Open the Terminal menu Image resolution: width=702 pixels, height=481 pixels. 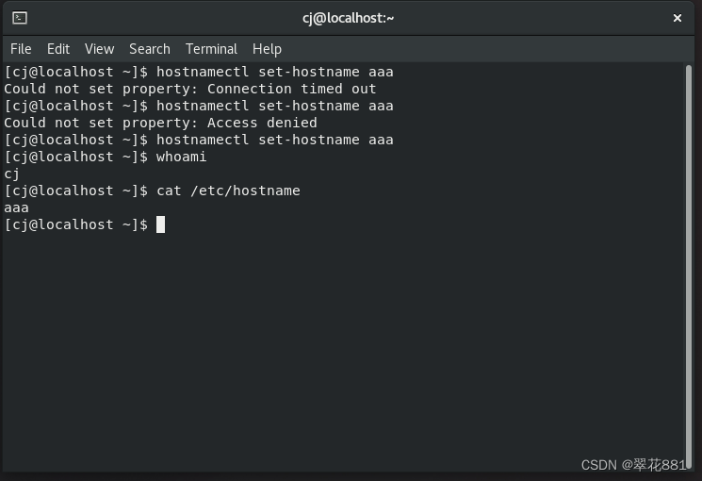[x=211, y=49]
